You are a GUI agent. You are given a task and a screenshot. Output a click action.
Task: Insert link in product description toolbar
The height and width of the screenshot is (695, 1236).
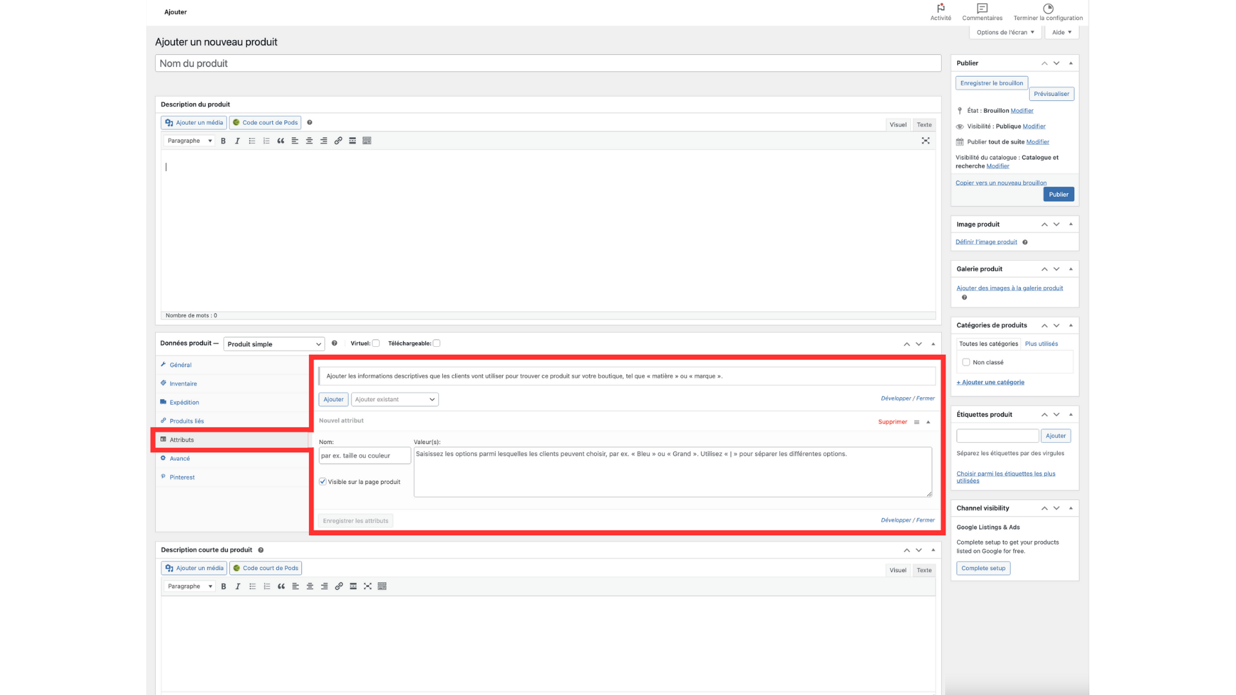[338, 141]
